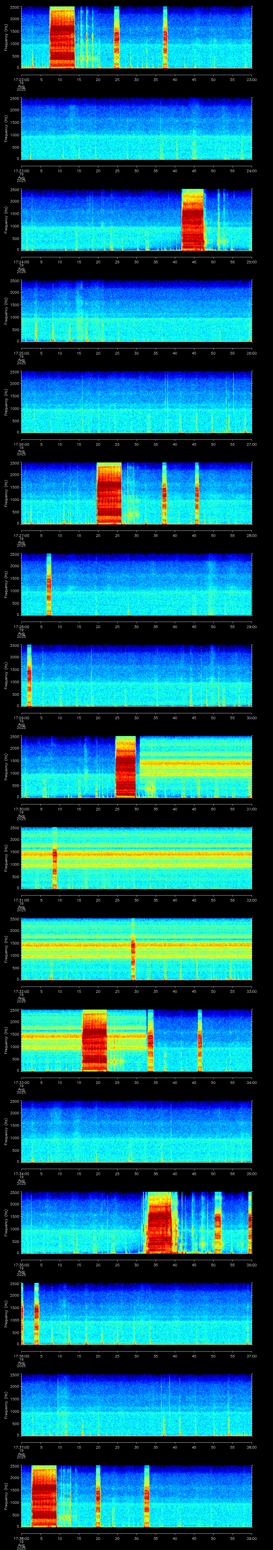The image size is (273, 1550).
Task: Click the wide red burst in 17:24 spectrogram
Action: [x=192, y=220]
